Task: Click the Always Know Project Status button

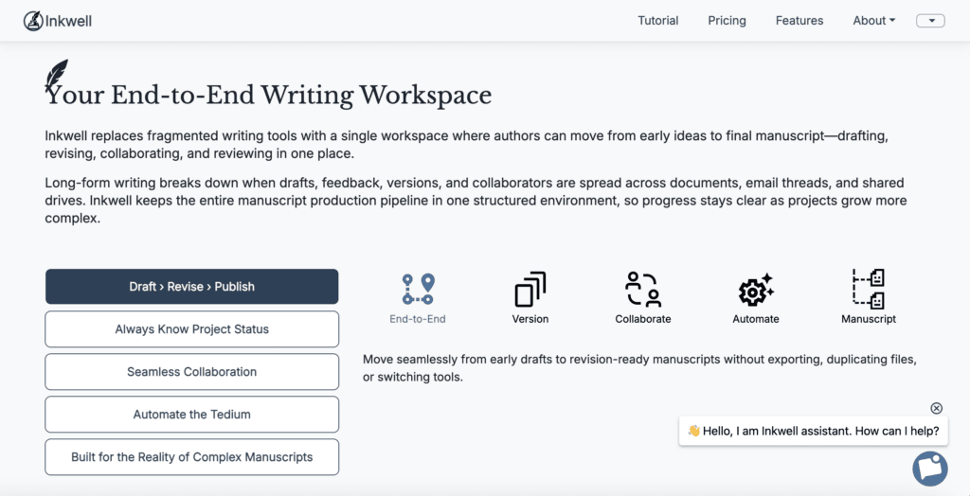Action: 191,329
